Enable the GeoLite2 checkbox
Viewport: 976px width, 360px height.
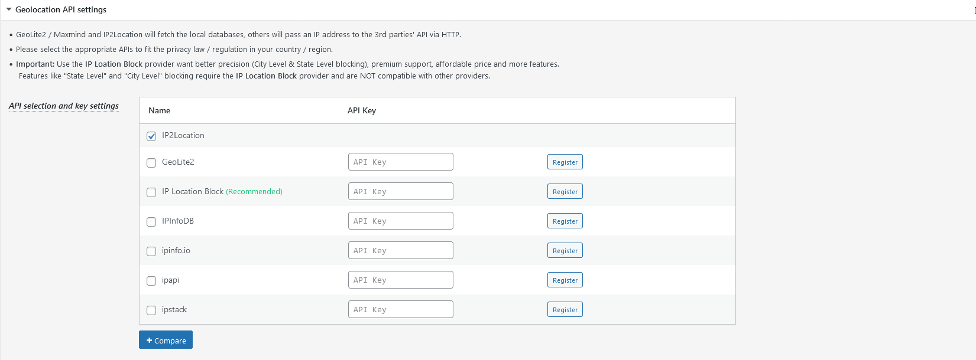(x=151, y=162)
